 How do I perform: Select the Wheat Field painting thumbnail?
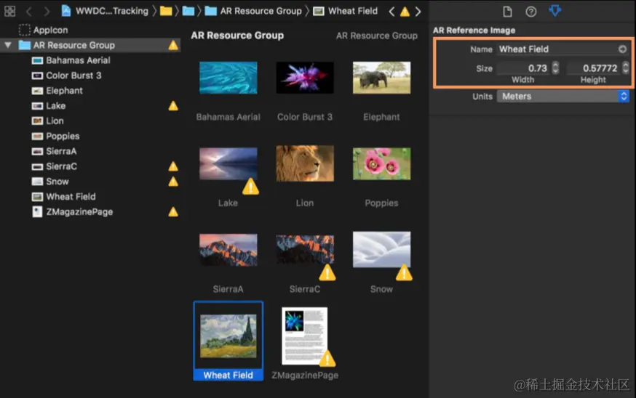click(x=228, y=336)
